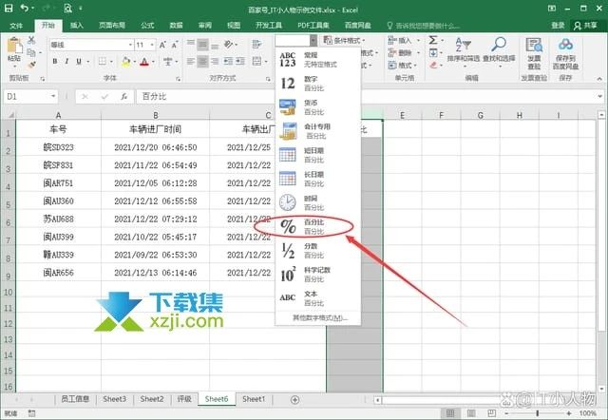Click Increase Indent icon
608x420 pixels.
click(x=240, y=61)
